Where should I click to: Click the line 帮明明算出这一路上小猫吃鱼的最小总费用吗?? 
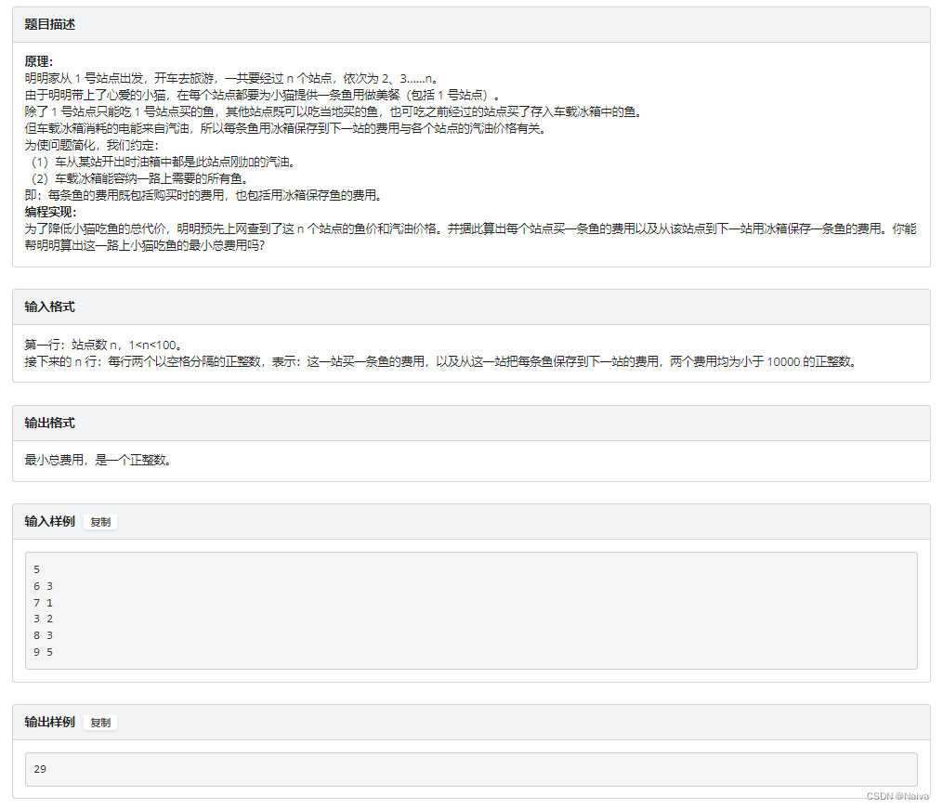145,246
